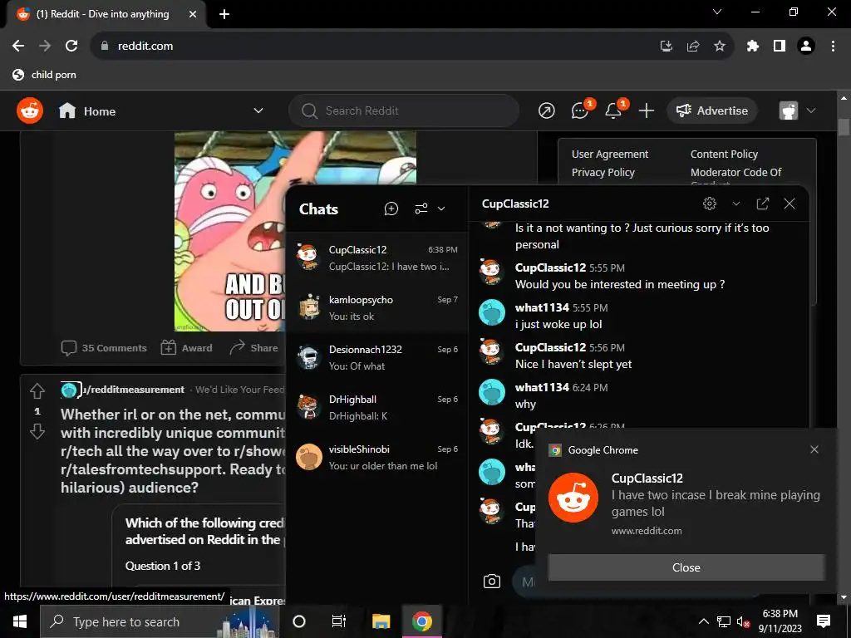Open the Windows action center icon
851x638 pixels.
pos(824,621)
